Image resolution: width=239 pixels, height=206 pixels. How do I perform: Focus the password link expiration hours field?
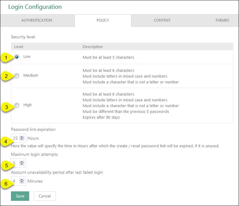coord(15,138)
